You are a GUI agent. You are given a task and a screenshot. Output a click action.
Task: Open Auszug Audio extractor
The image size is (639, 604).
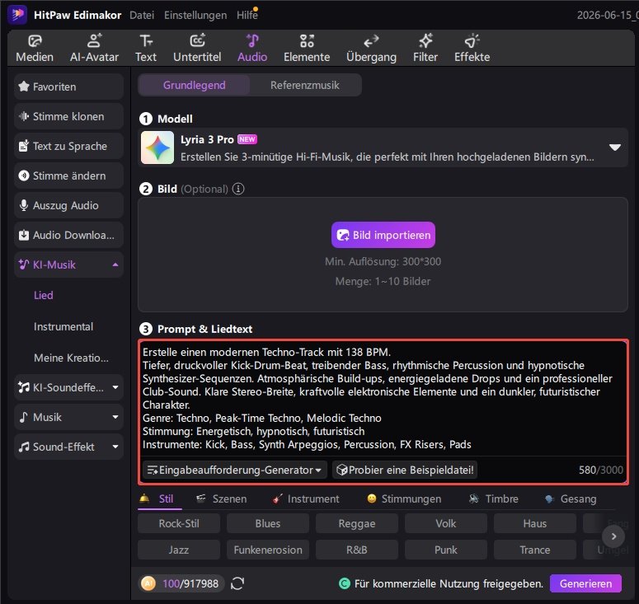coord(69,205)
